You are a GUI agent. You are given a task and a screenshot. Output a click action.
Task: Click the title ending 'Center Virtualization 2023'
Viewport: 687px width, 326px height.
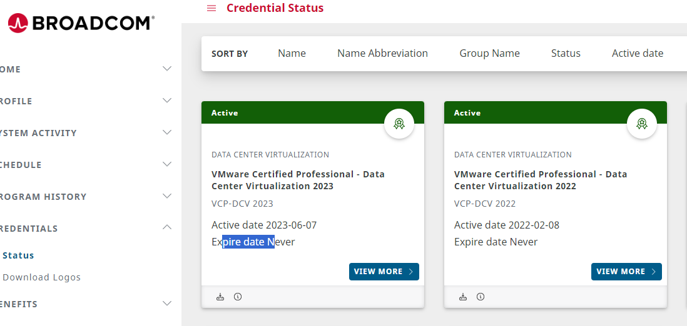pos(298,180)
